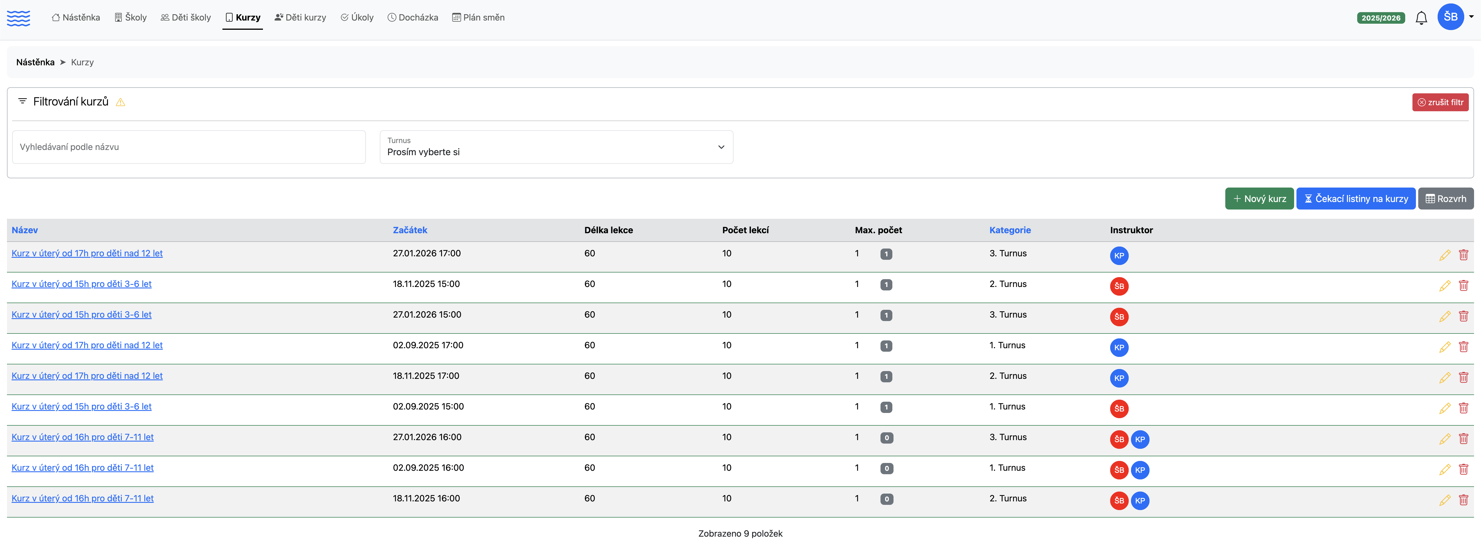Expand the Turnus dropdown
Image resolution: width=1481 pixels, height=556 pixels.
[x=556, y=147]
